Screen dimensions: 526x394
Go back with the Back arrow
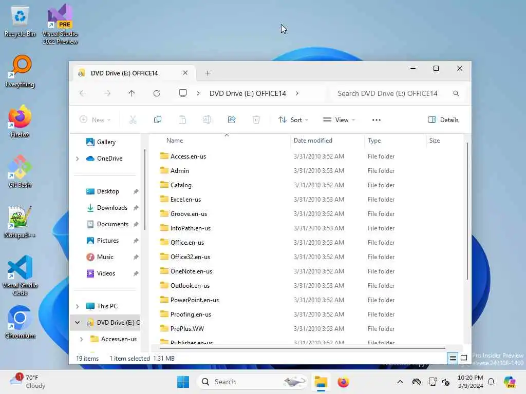pyautogui.click(x=83, y=93)
